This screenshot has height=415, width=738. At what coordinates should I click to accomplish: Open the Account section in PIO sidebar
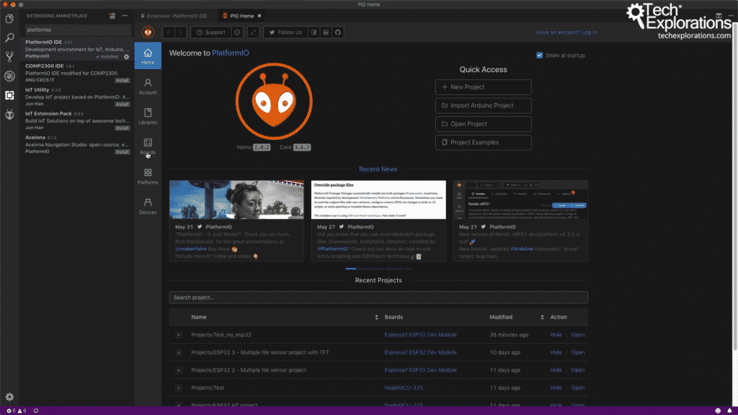(148, 86)
